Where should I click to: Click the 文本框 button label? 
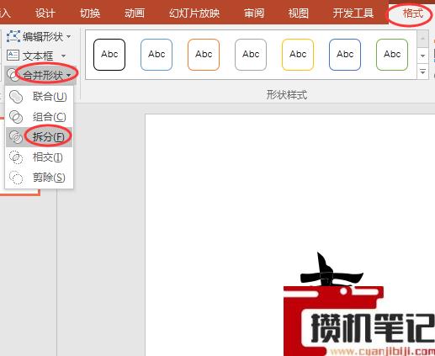tap(38, 56)
